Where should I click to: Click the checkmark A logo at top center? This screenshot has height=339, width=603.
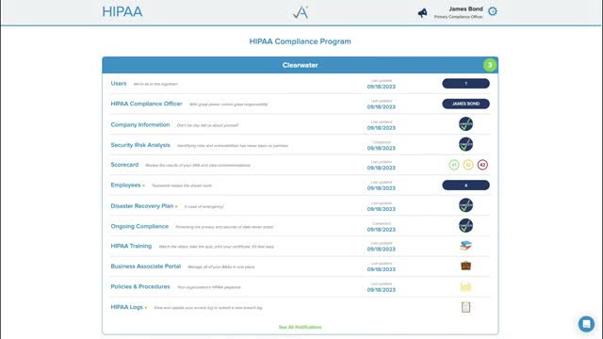(301, 12)
